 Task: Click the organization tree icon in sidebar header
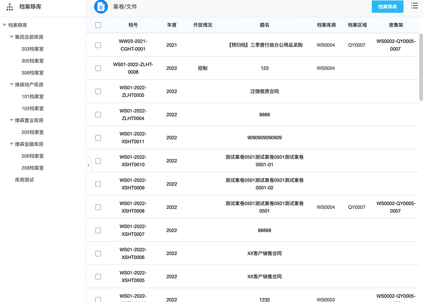tap(10, 7)
